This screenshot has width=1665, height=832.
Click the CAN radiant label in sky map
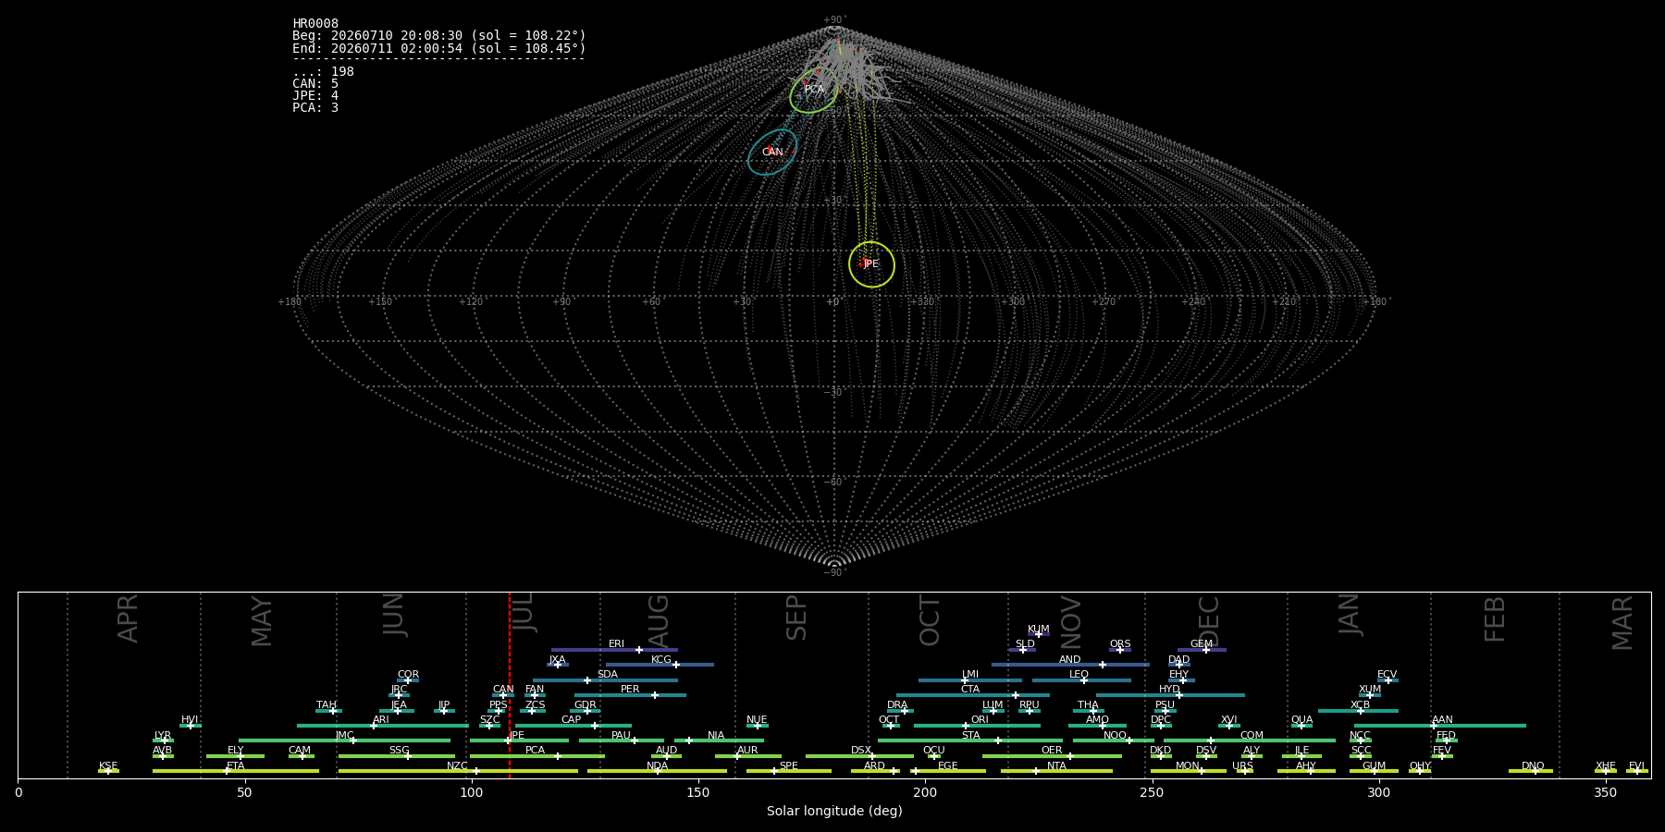[772, 153]
